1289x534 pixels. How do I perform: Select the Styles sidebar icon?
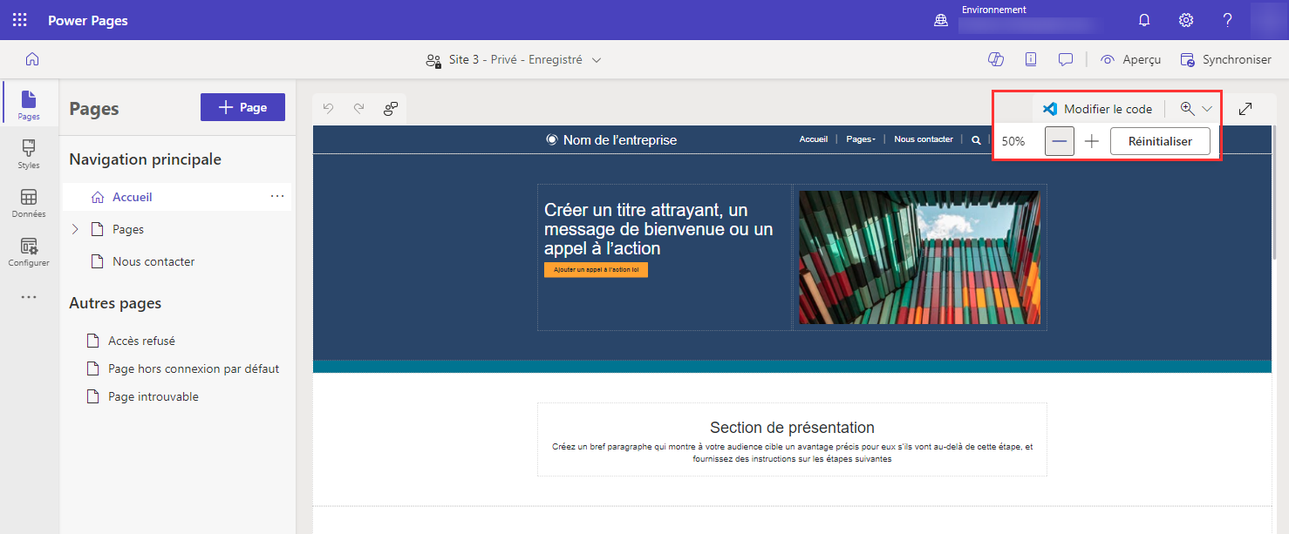point(28,153)
